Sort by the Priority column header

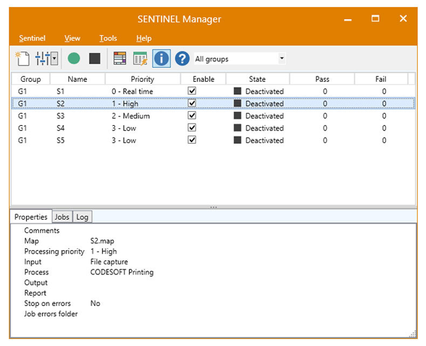coord(142,79)
